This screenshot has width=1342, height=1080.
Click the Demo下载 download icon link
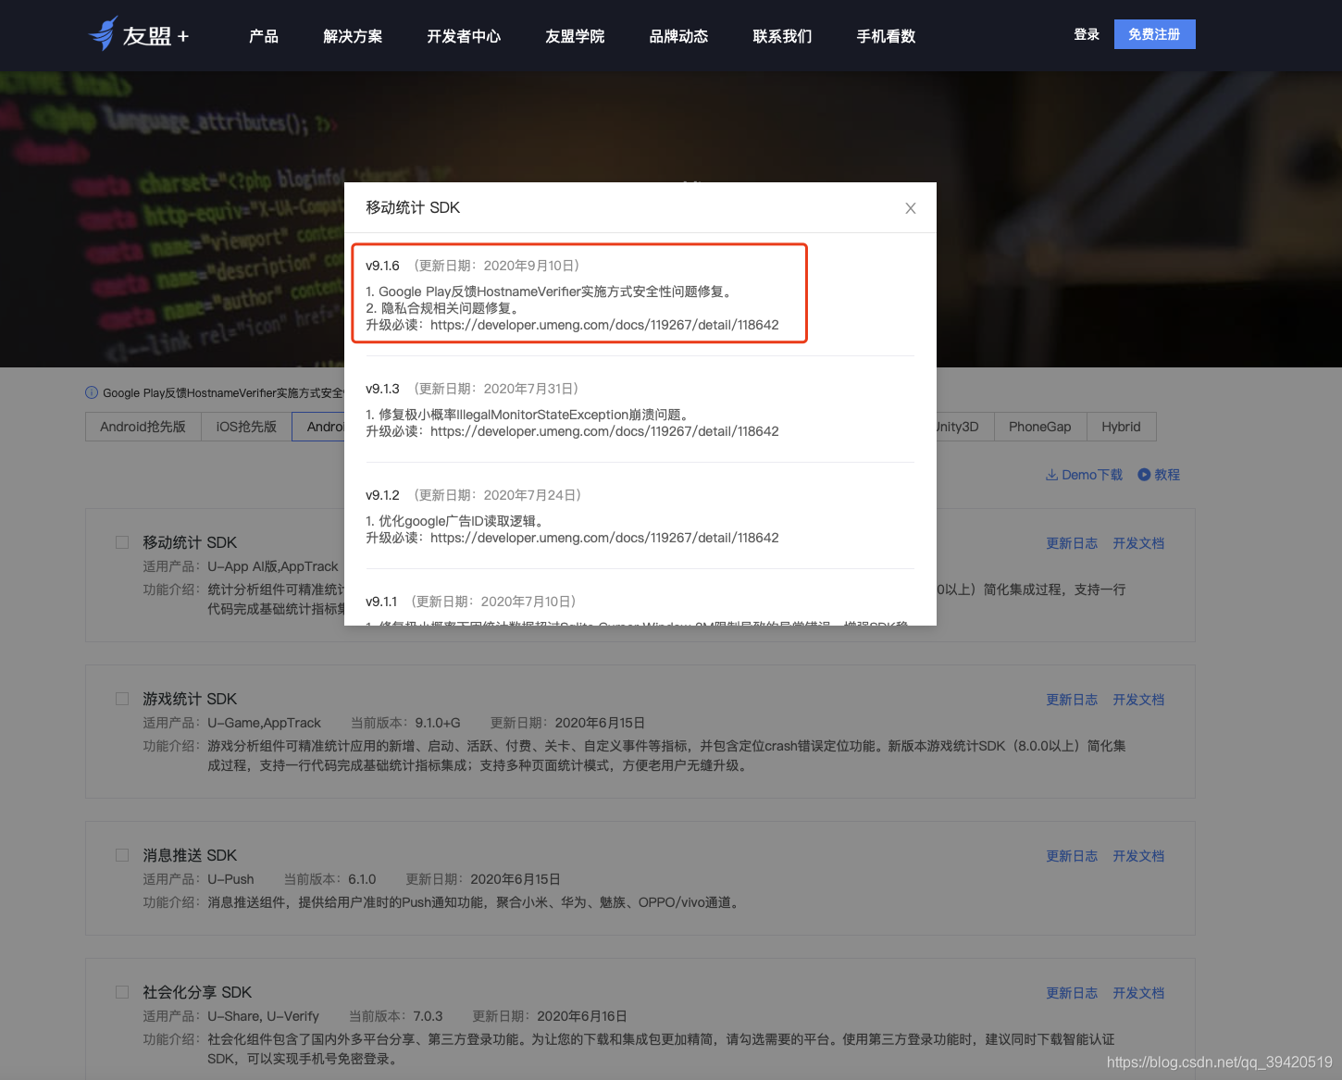click(x=1084, y=475)
